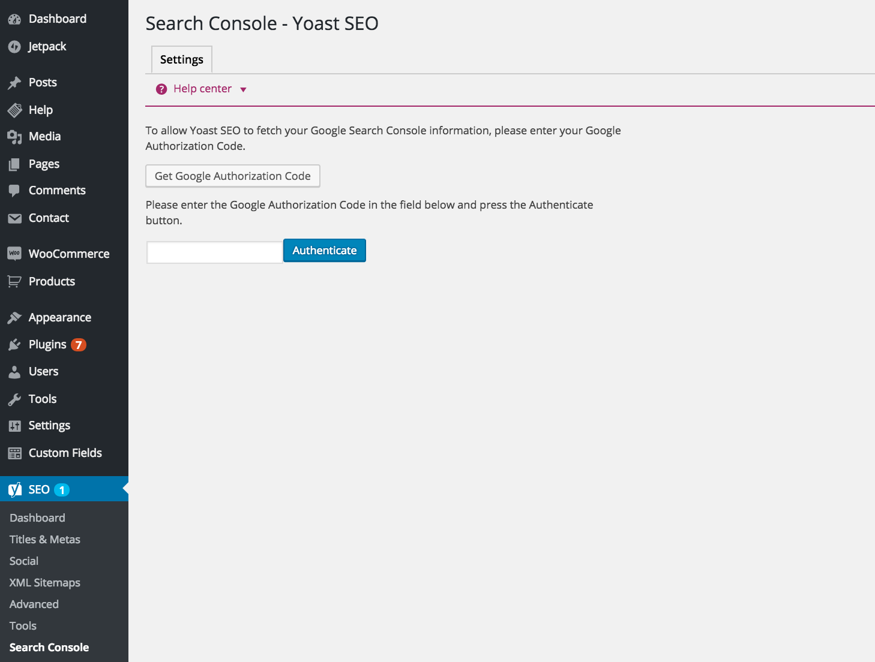This screenshot has height=662, width=875.
Task: Click the Plugins plug icon
Action: [x=14, y=345]
